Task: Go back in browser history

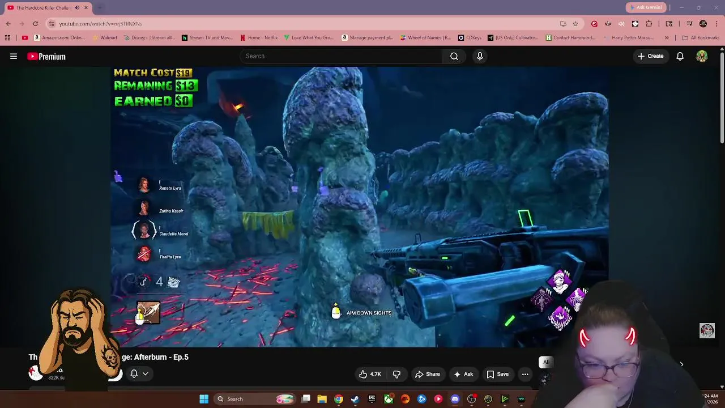Action: pyautogui.click(x=8, y=24)
